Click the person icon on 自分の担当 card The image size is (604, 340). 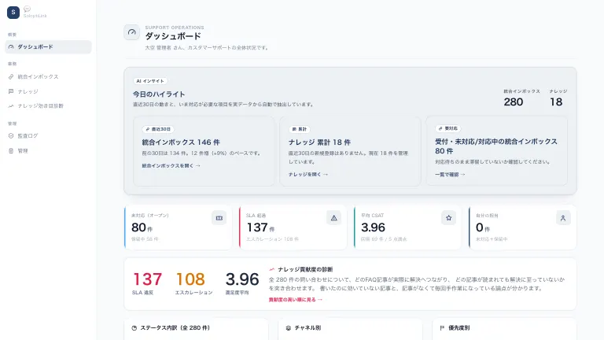click(563, 218)
